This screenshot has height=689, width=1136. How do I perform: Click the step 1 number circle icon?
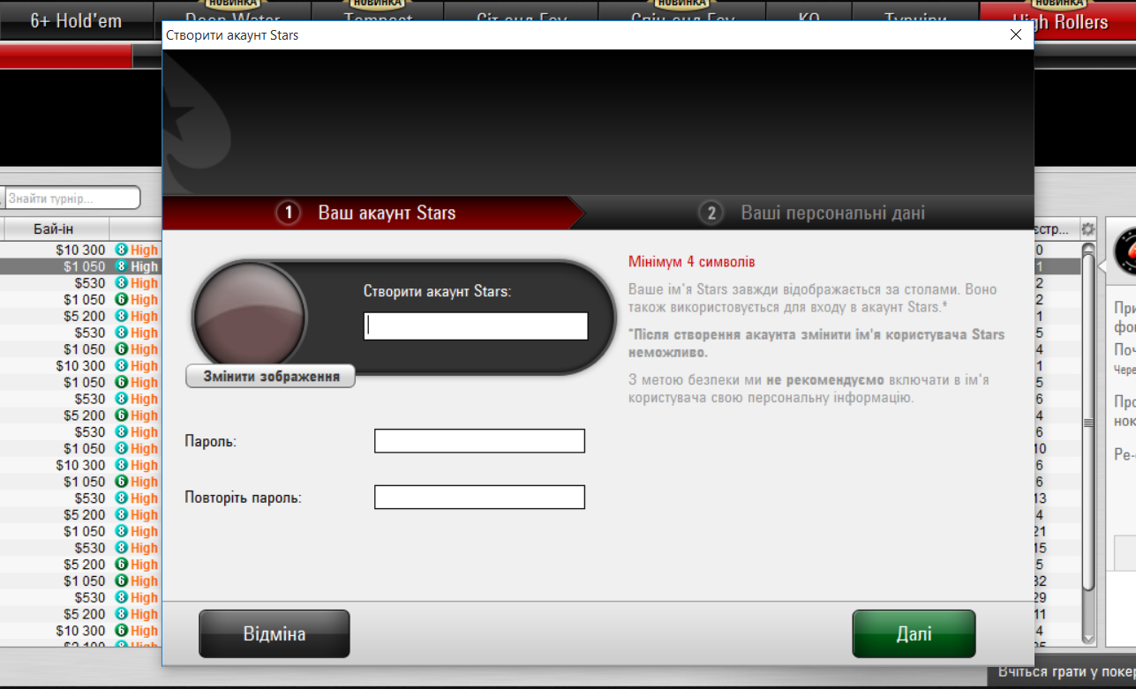[288, 213]
